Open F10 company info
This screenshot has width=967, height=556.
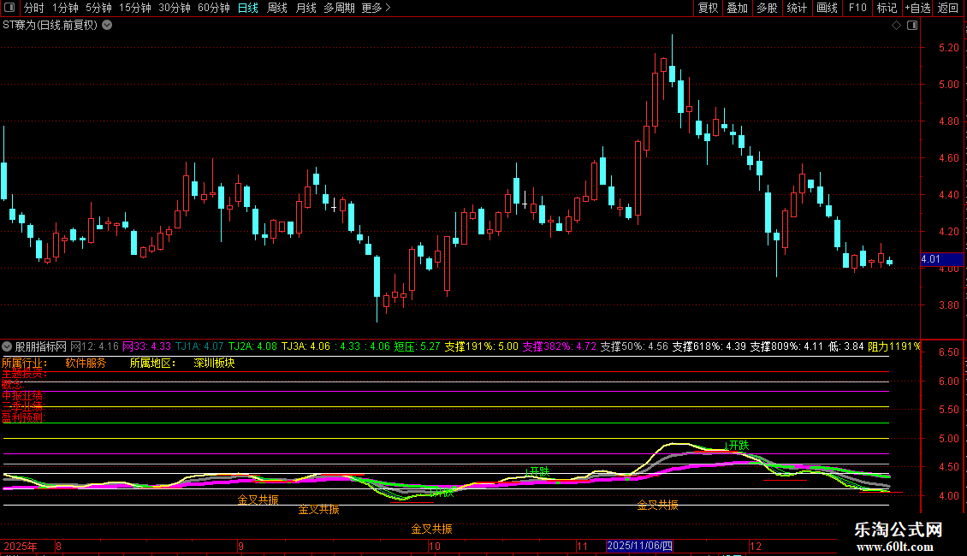click(857, 8)
